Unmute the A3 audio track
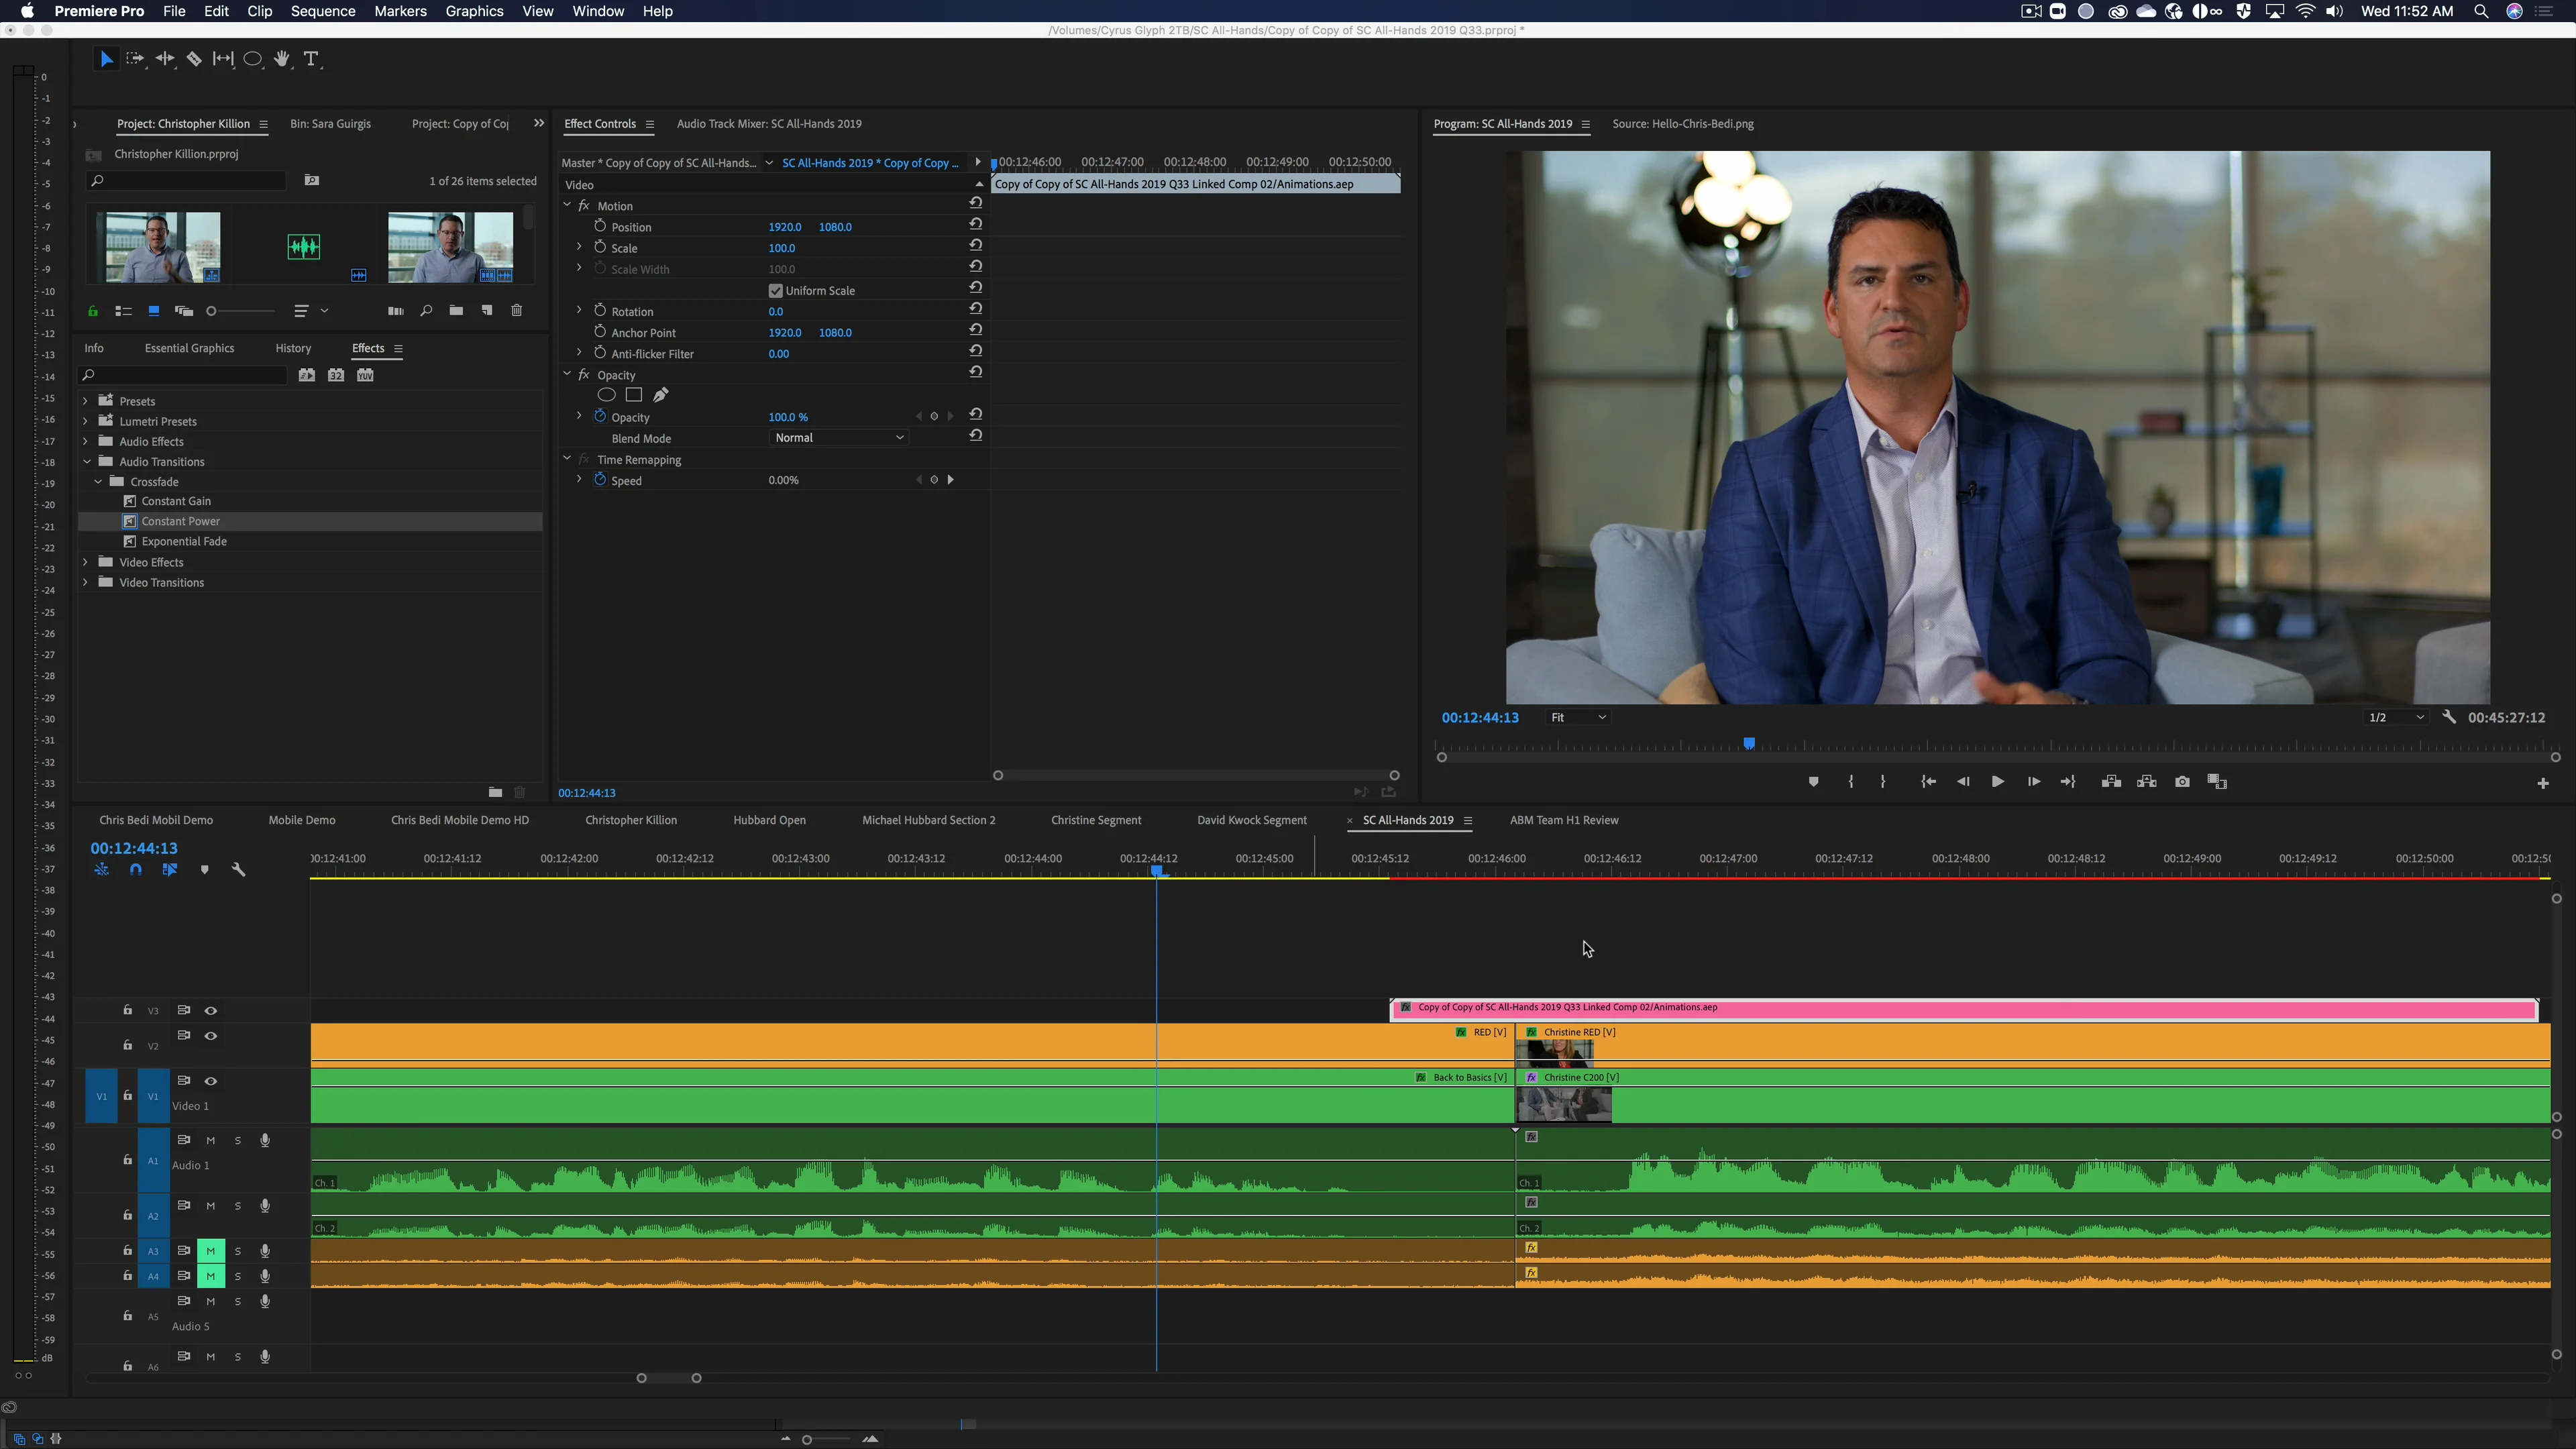The width and height of the screenshot is (2576, 1449). (210, 1250)
